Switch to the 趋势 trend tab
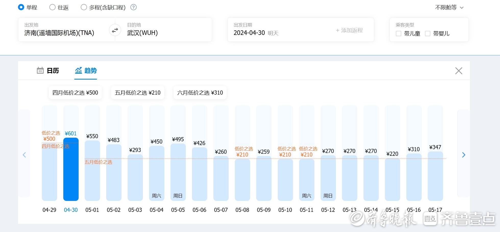This screenshot has width=500, height=232. pos(86,71)
